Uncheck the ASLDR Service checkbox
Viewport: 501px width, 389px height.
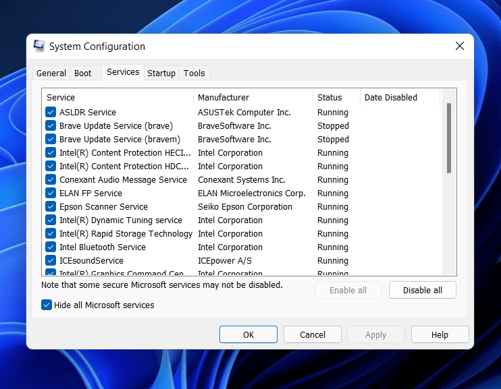pyautogui.click(x=51, y=113)
